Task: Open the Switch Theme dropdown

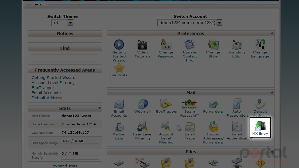Action: 62,23
